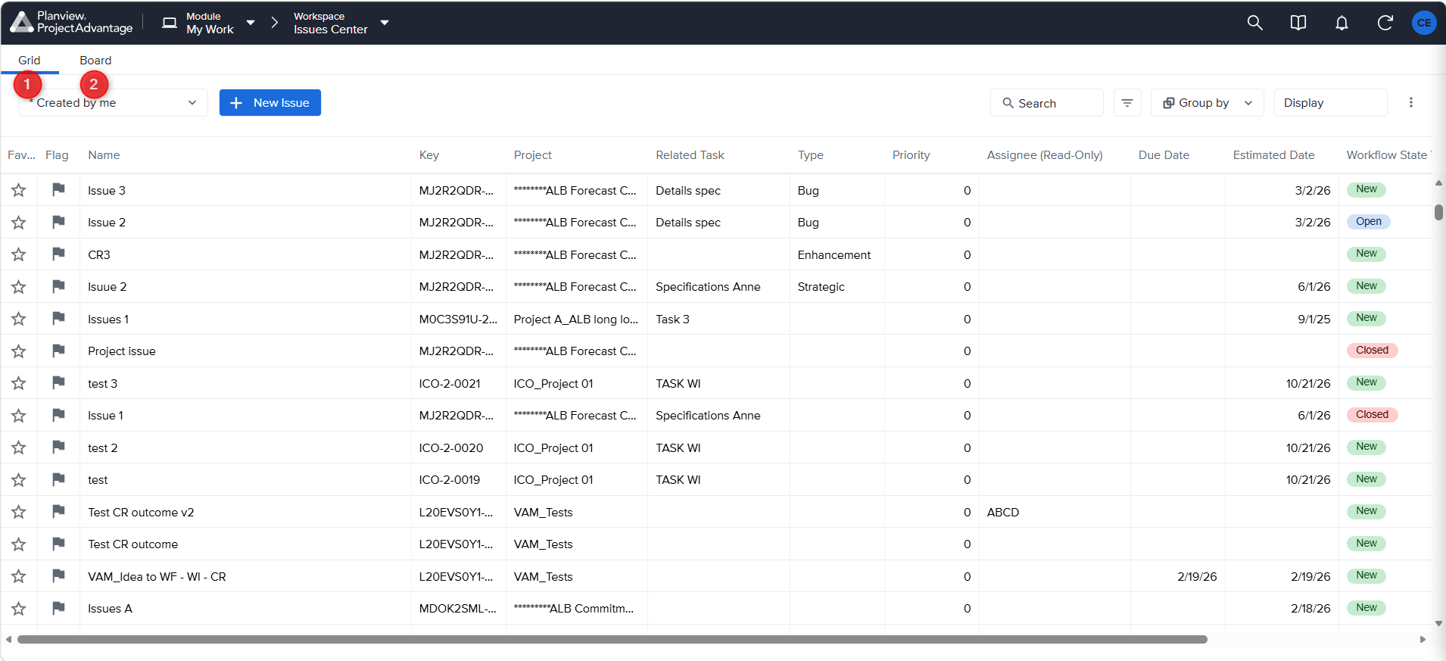
Task: Select the Grid tab
Action: (x=30, y=61)
